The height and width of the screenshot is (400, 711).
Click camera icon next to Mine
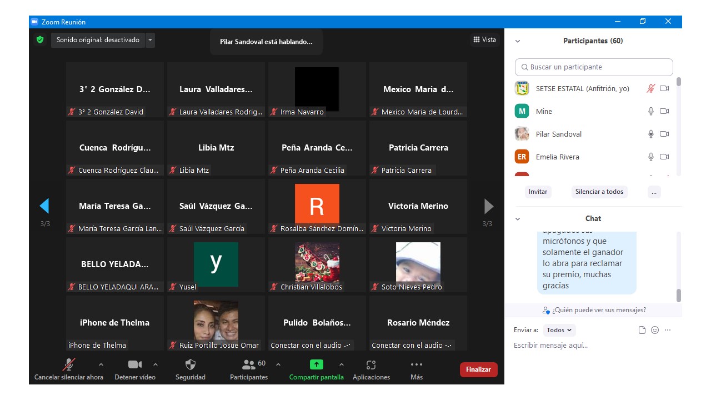(664, 111)
